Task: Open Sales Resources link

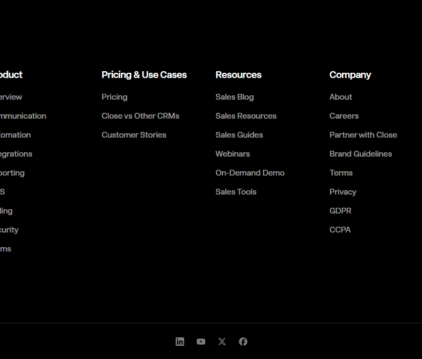Action: point(246,116)
